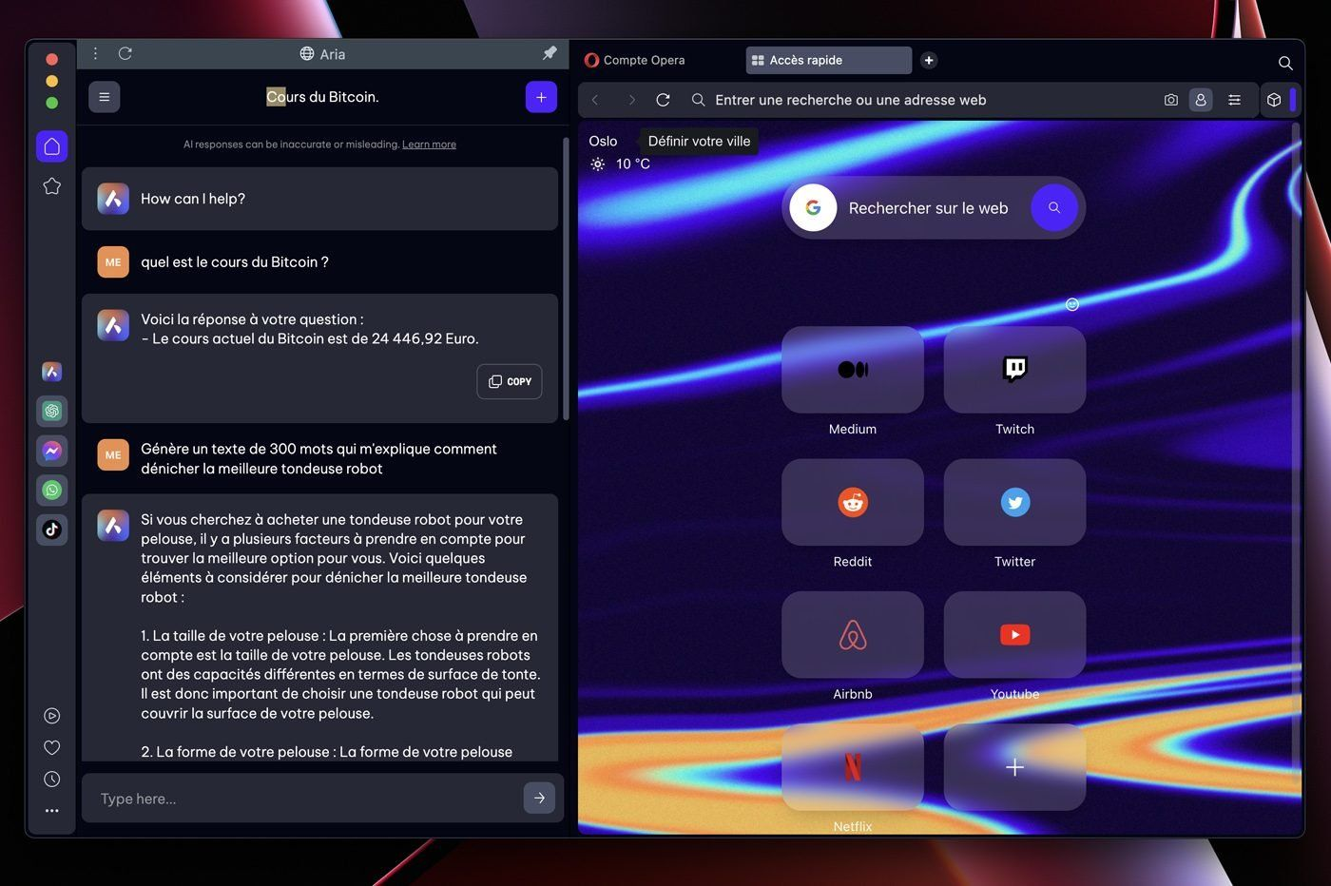Open WhatsApp in the sidebar

pos(52,490)
